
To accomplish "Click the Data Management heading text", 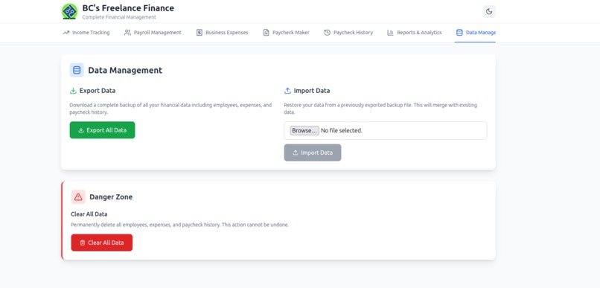I will pyautogui.click(x=125, y=71).
